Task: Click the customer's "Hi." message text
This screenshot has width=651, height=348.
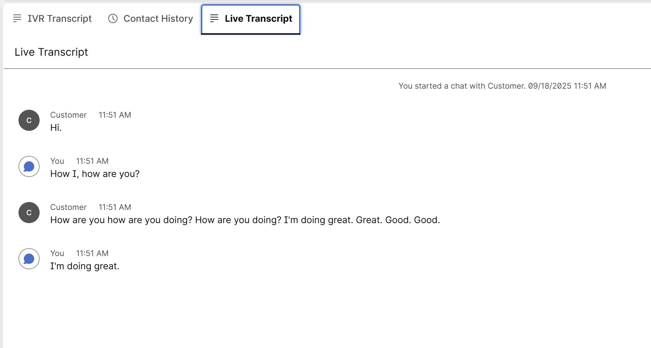Action: [x=56, y=128]
